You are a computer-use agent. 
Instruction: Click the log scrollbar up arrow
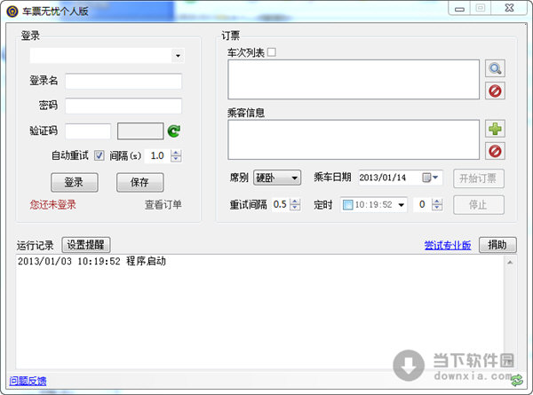point(510,262)
